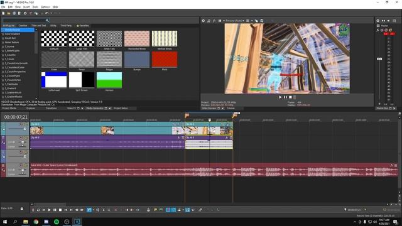Select Noise Texture generator in list
The height and width of the screenshot is (226, 402).
(11, 42)
